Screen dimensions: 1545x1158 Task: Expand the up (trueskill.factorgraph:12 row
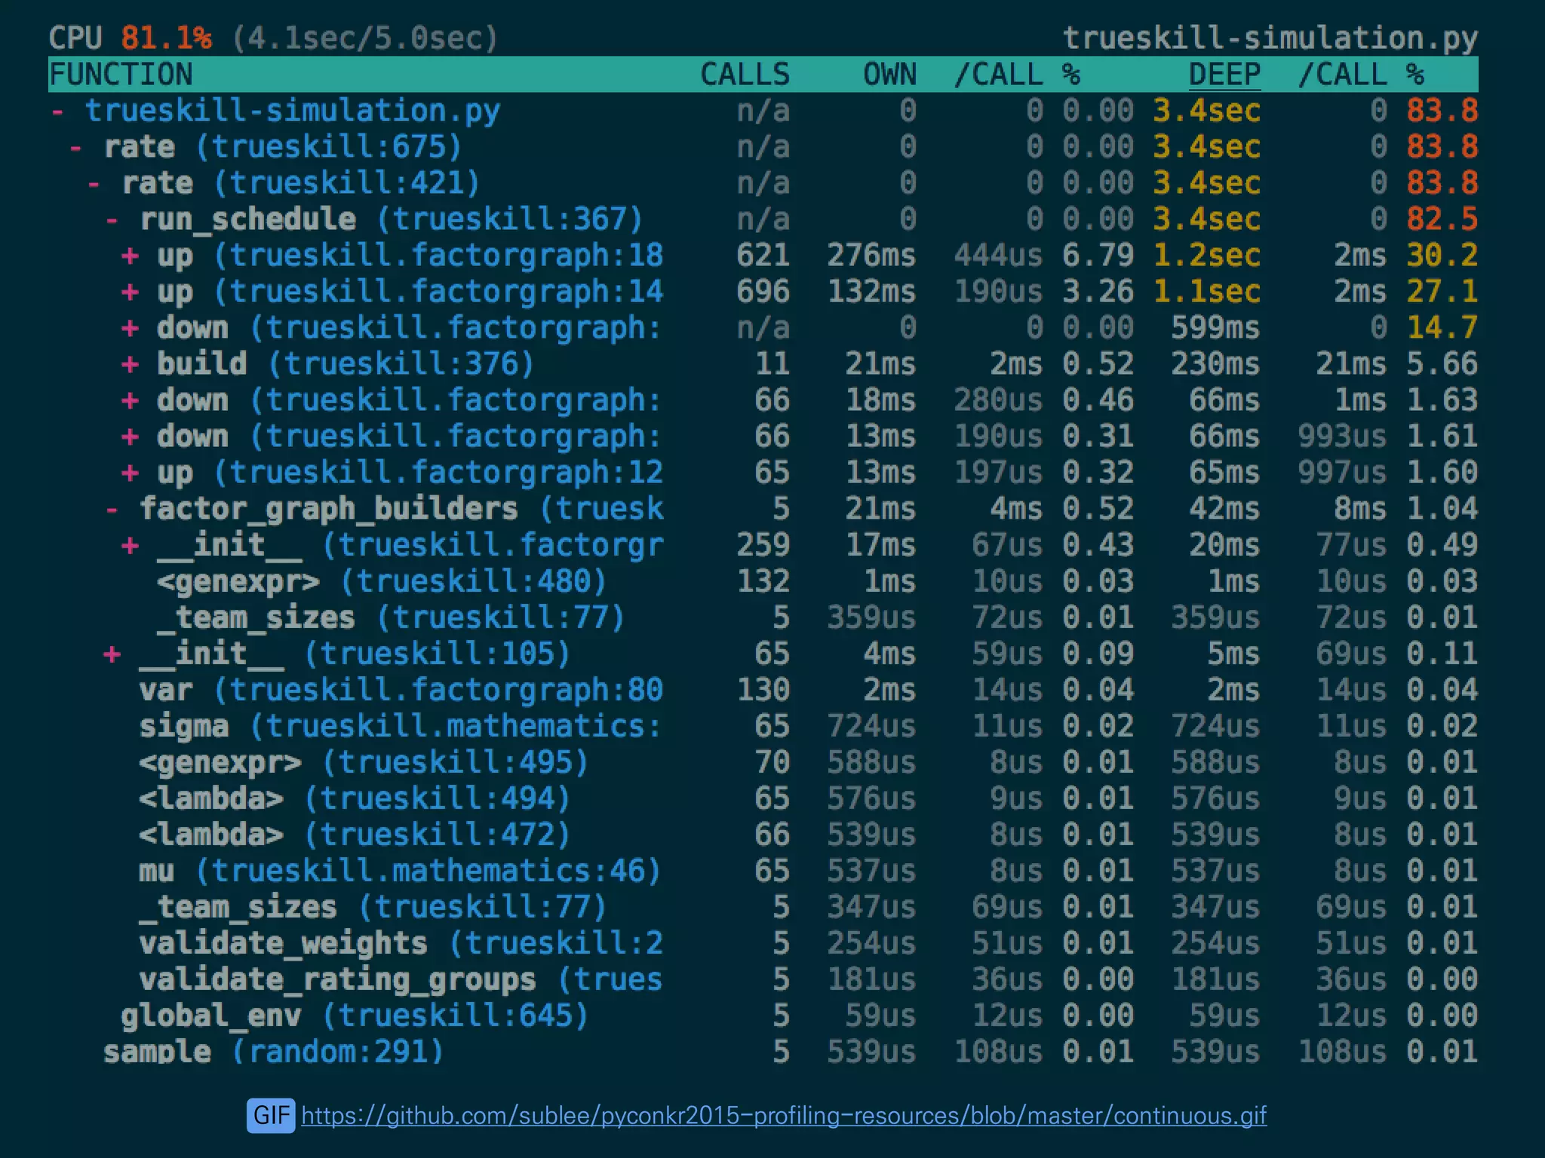[130, 473]
